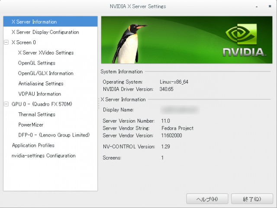The height and width of the screenshot is (208, 277).
Task: Click the ヘルプ(H) help button
Action: pyautogui.click(x=207, y=199)
